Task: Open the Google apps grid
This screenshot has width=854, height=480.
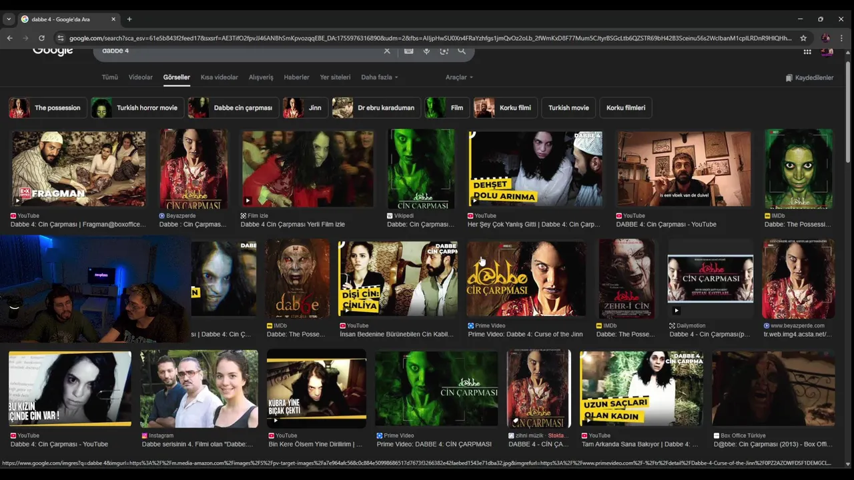Action: (807, 51)
